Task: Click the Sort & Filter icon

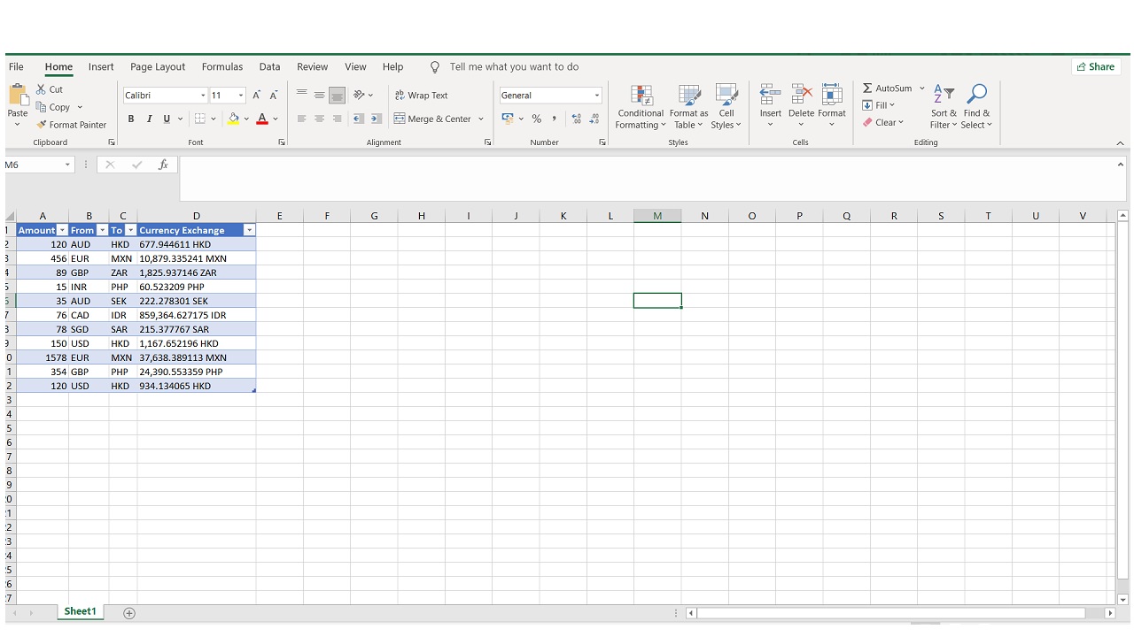Action: pos(944,95)
